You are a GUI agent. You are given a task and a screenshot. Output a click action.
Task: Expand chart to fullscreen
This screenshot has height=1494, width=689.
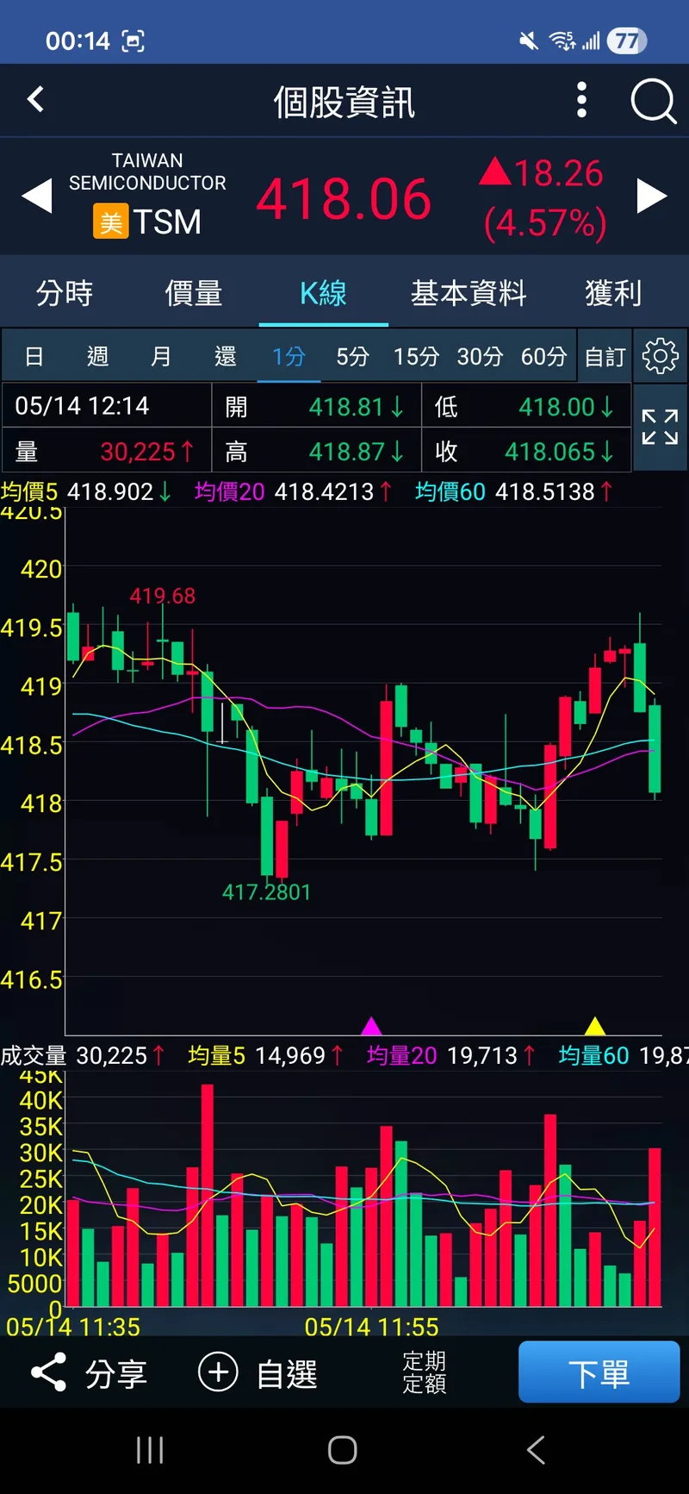(661, 427)
